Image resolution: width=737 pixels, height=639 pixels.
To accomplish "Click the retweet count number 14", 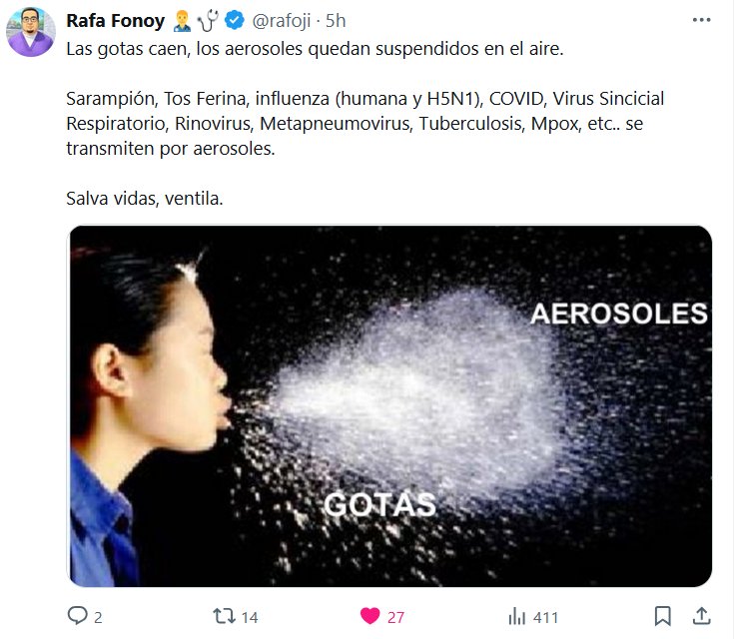I will 250,617.
